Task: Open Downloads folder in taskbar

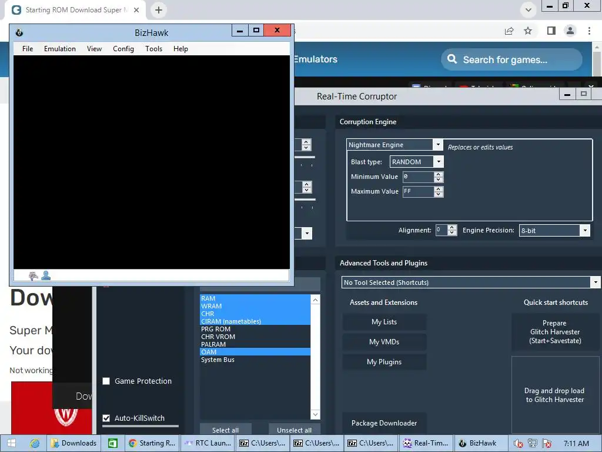Action: [x=73, y=443]
